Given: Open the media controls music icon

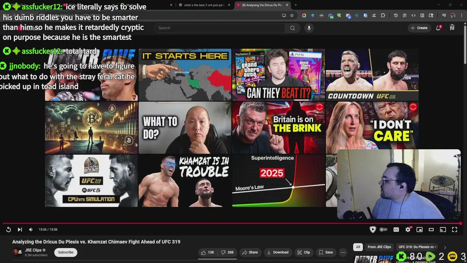Looking at the screenshot, I should click(x=444, y=15).
